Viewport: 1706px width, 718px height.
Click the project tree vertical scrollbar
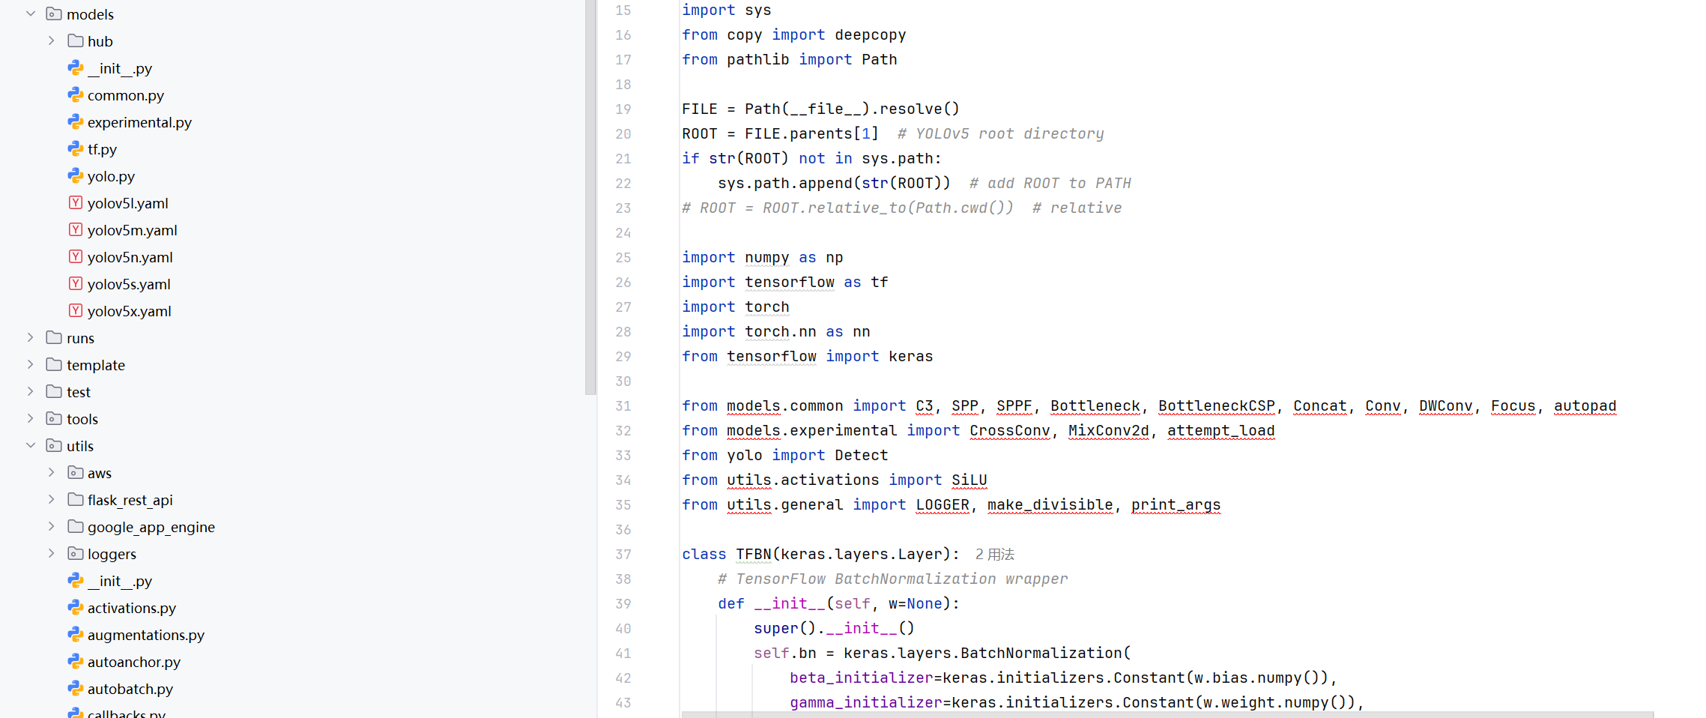click(x=590, y=197)
